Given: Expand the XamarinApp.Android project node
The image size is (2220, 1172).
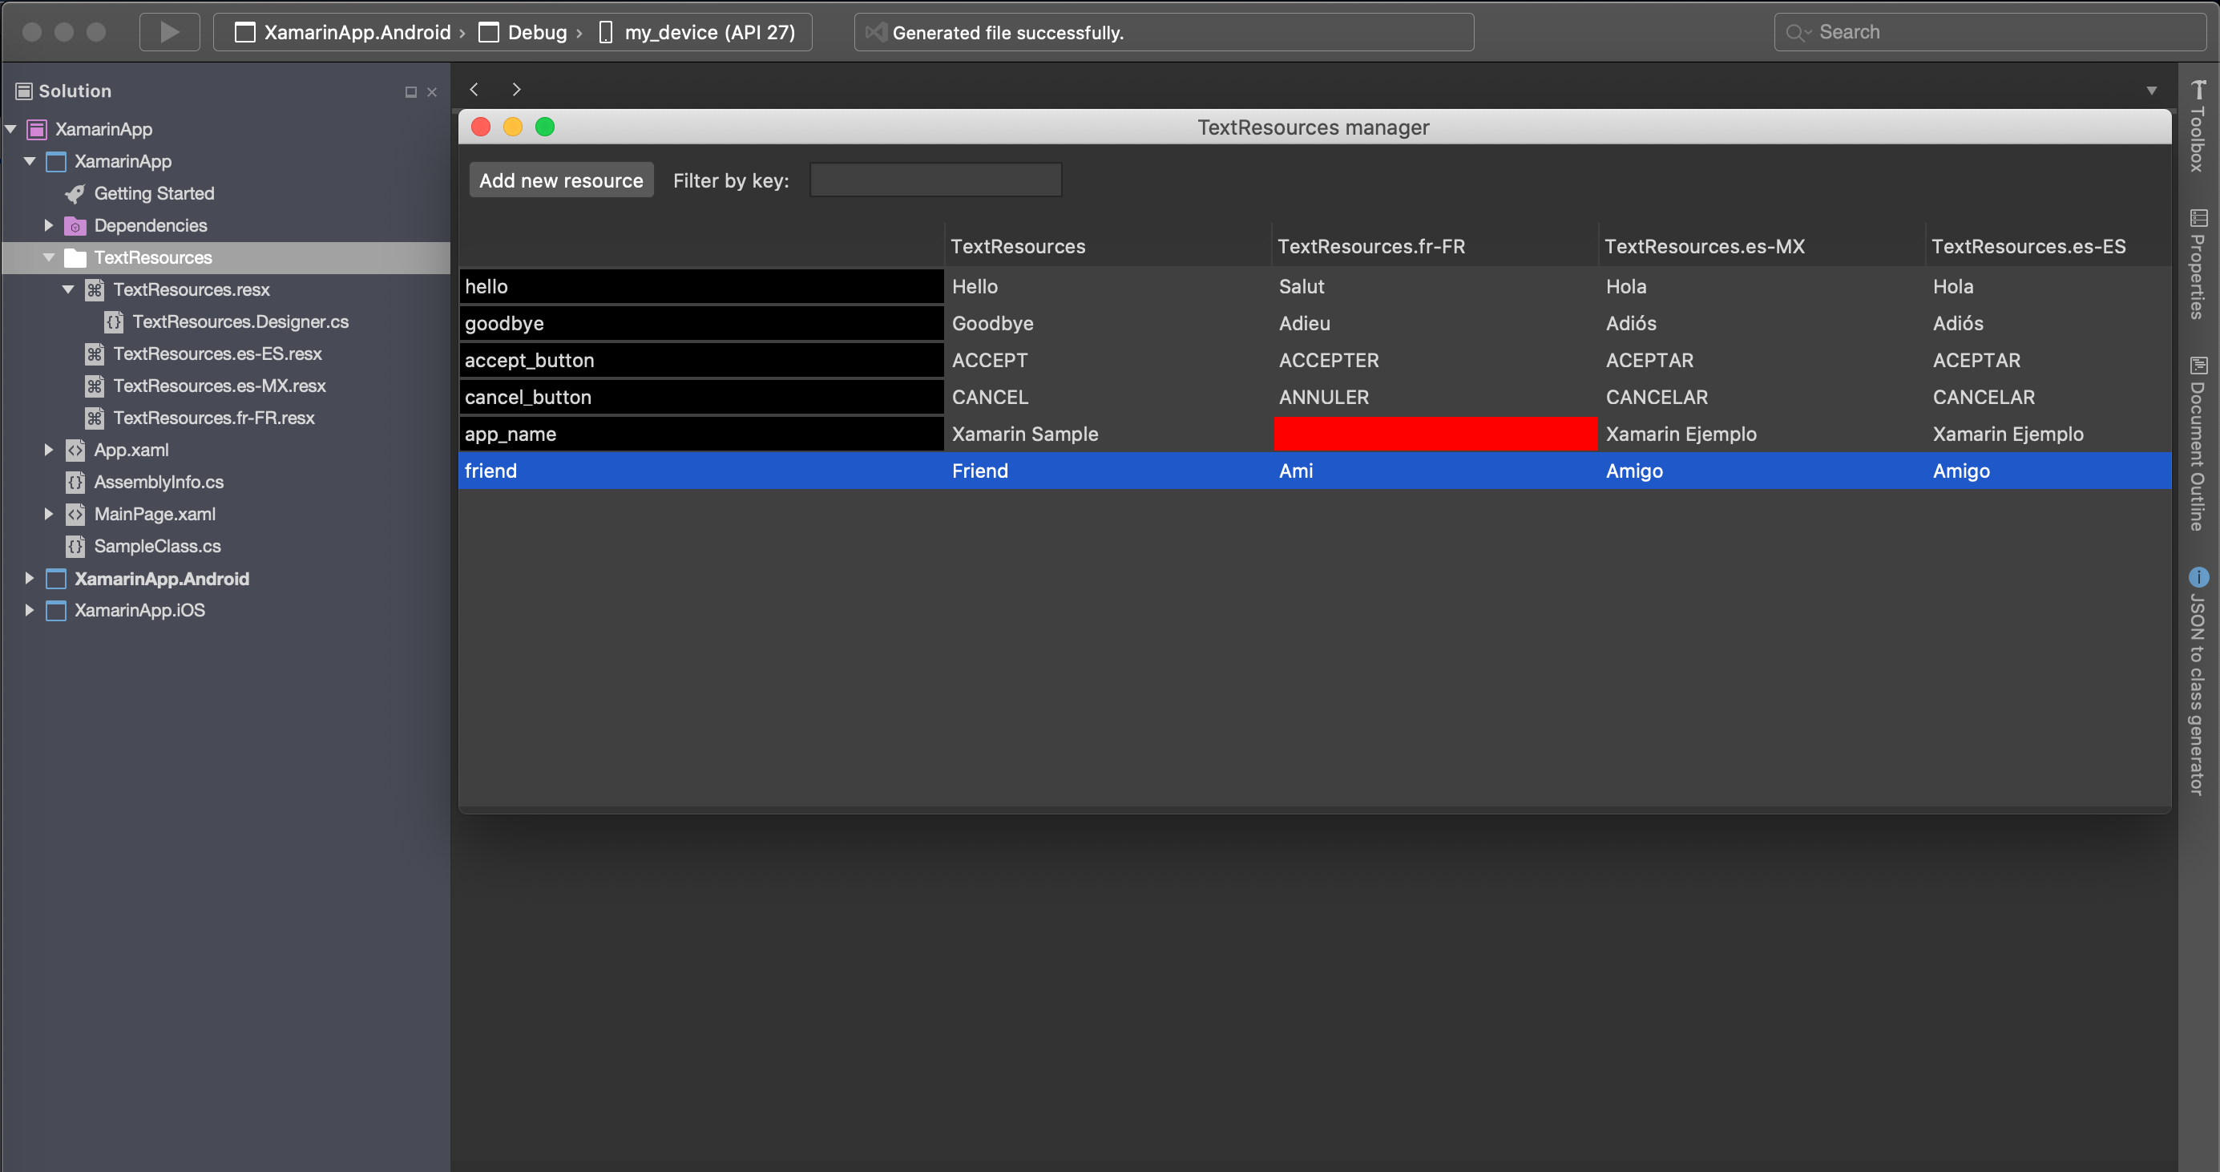Looking at the screenshot, I should point(30,578).
